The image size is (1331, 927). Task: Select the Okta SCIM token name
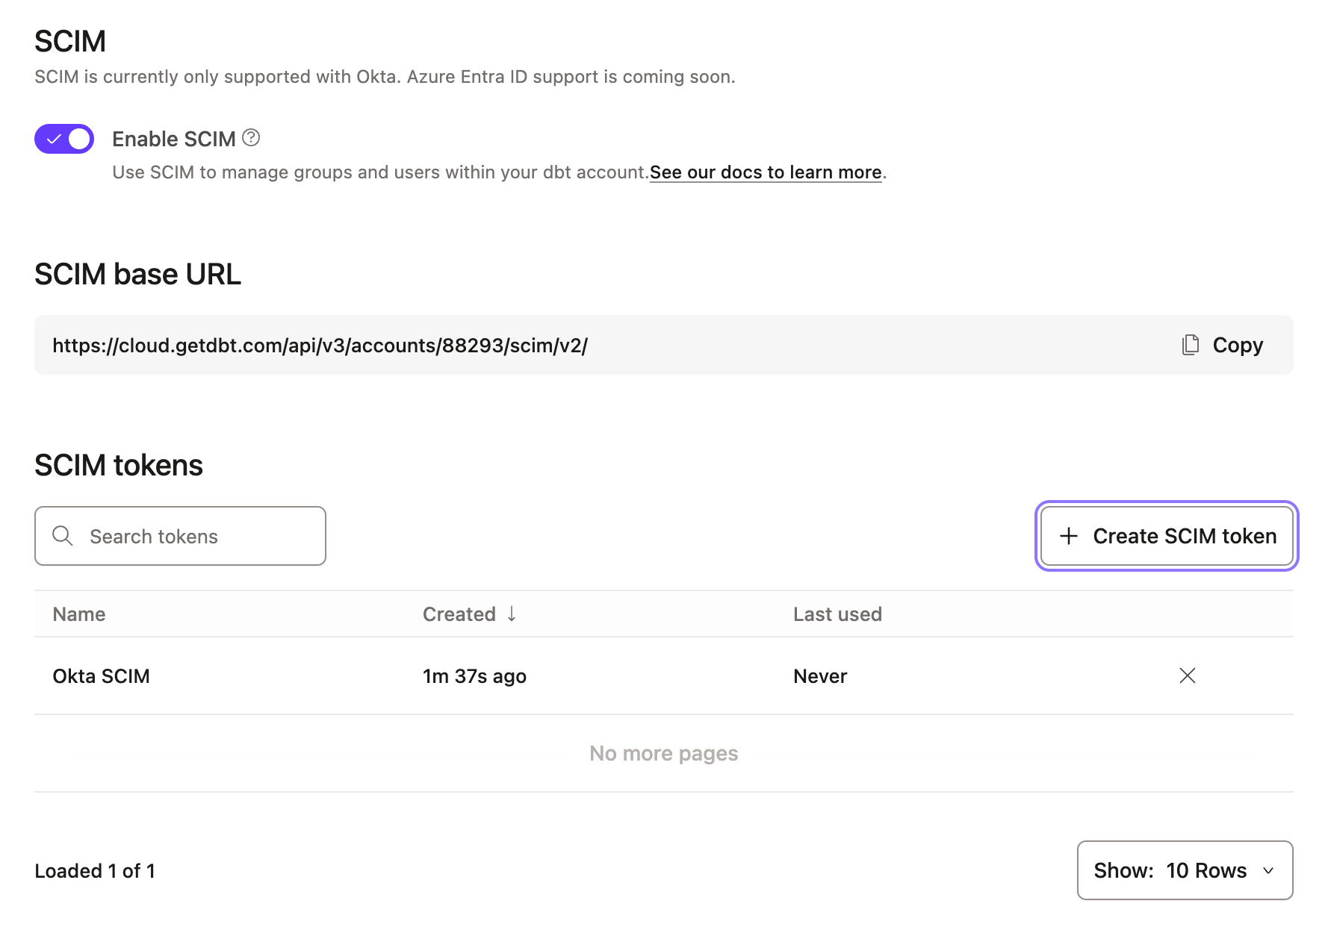coord(102,676)
